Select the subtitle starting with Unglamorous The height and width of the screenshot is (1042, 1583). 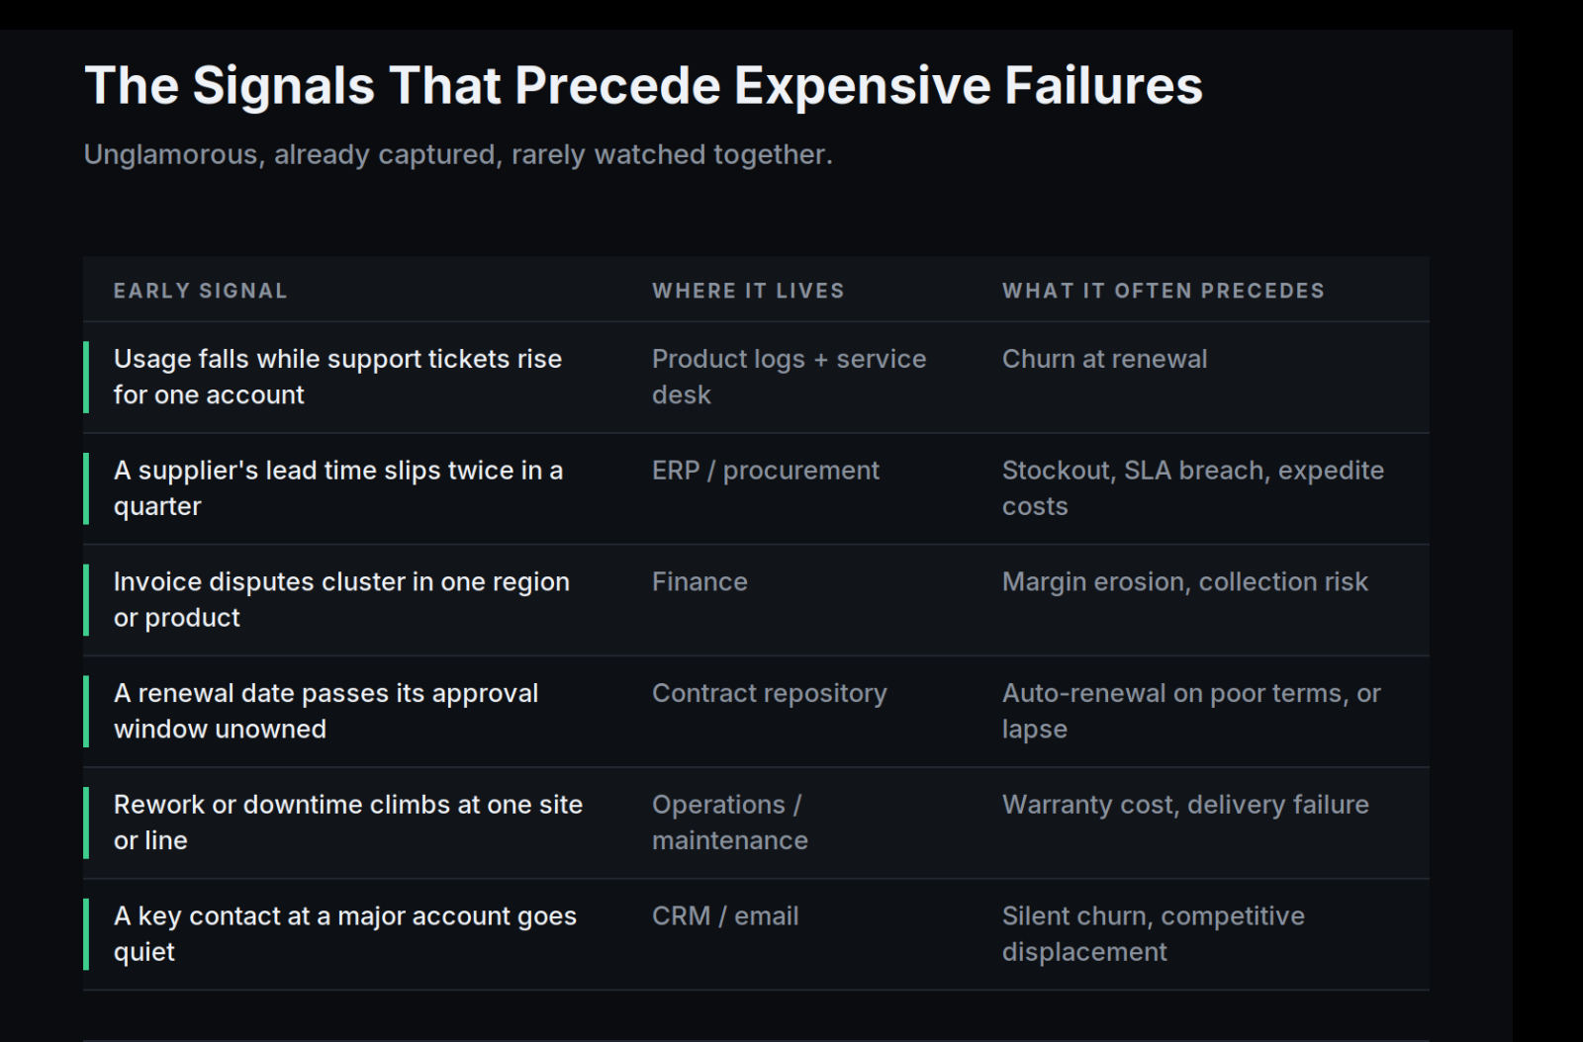point(458,154)
